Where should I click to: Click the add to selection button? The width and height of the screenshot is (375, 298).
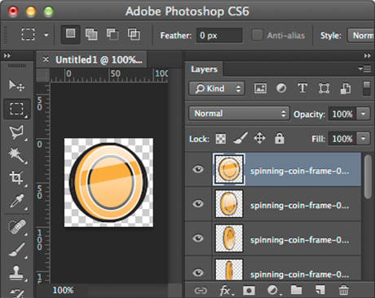click(x=91, y=34)
